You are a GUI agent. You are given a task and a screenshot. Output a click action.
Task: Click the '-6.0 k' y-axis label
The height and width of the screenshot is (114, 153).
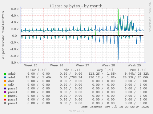(x=14, y=56)
